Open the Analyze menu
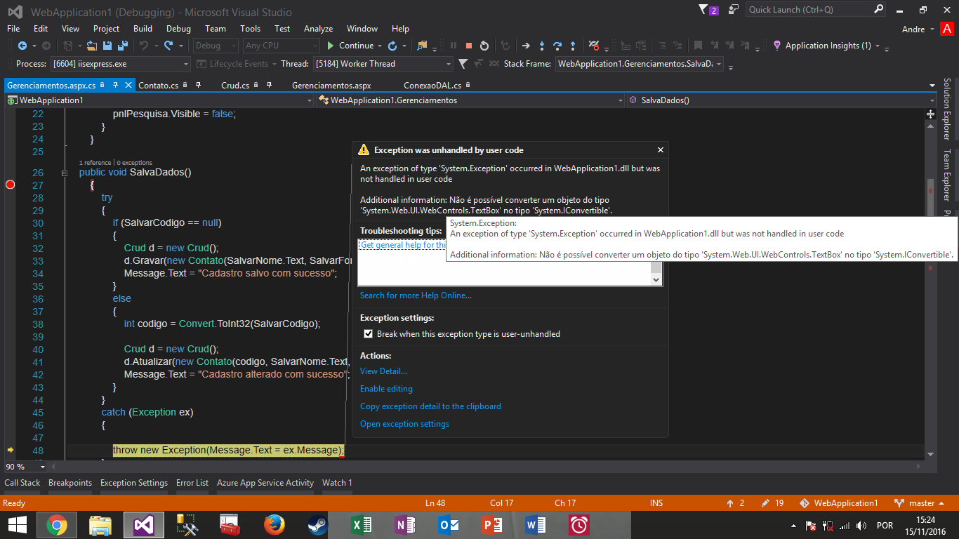Viewport: 959px width, 539px height. pyautogui.click(x=318, y=29)
